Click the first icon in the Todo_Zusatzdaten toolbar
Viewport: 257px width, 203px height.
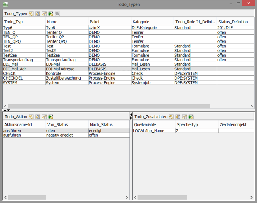[171, 117]
